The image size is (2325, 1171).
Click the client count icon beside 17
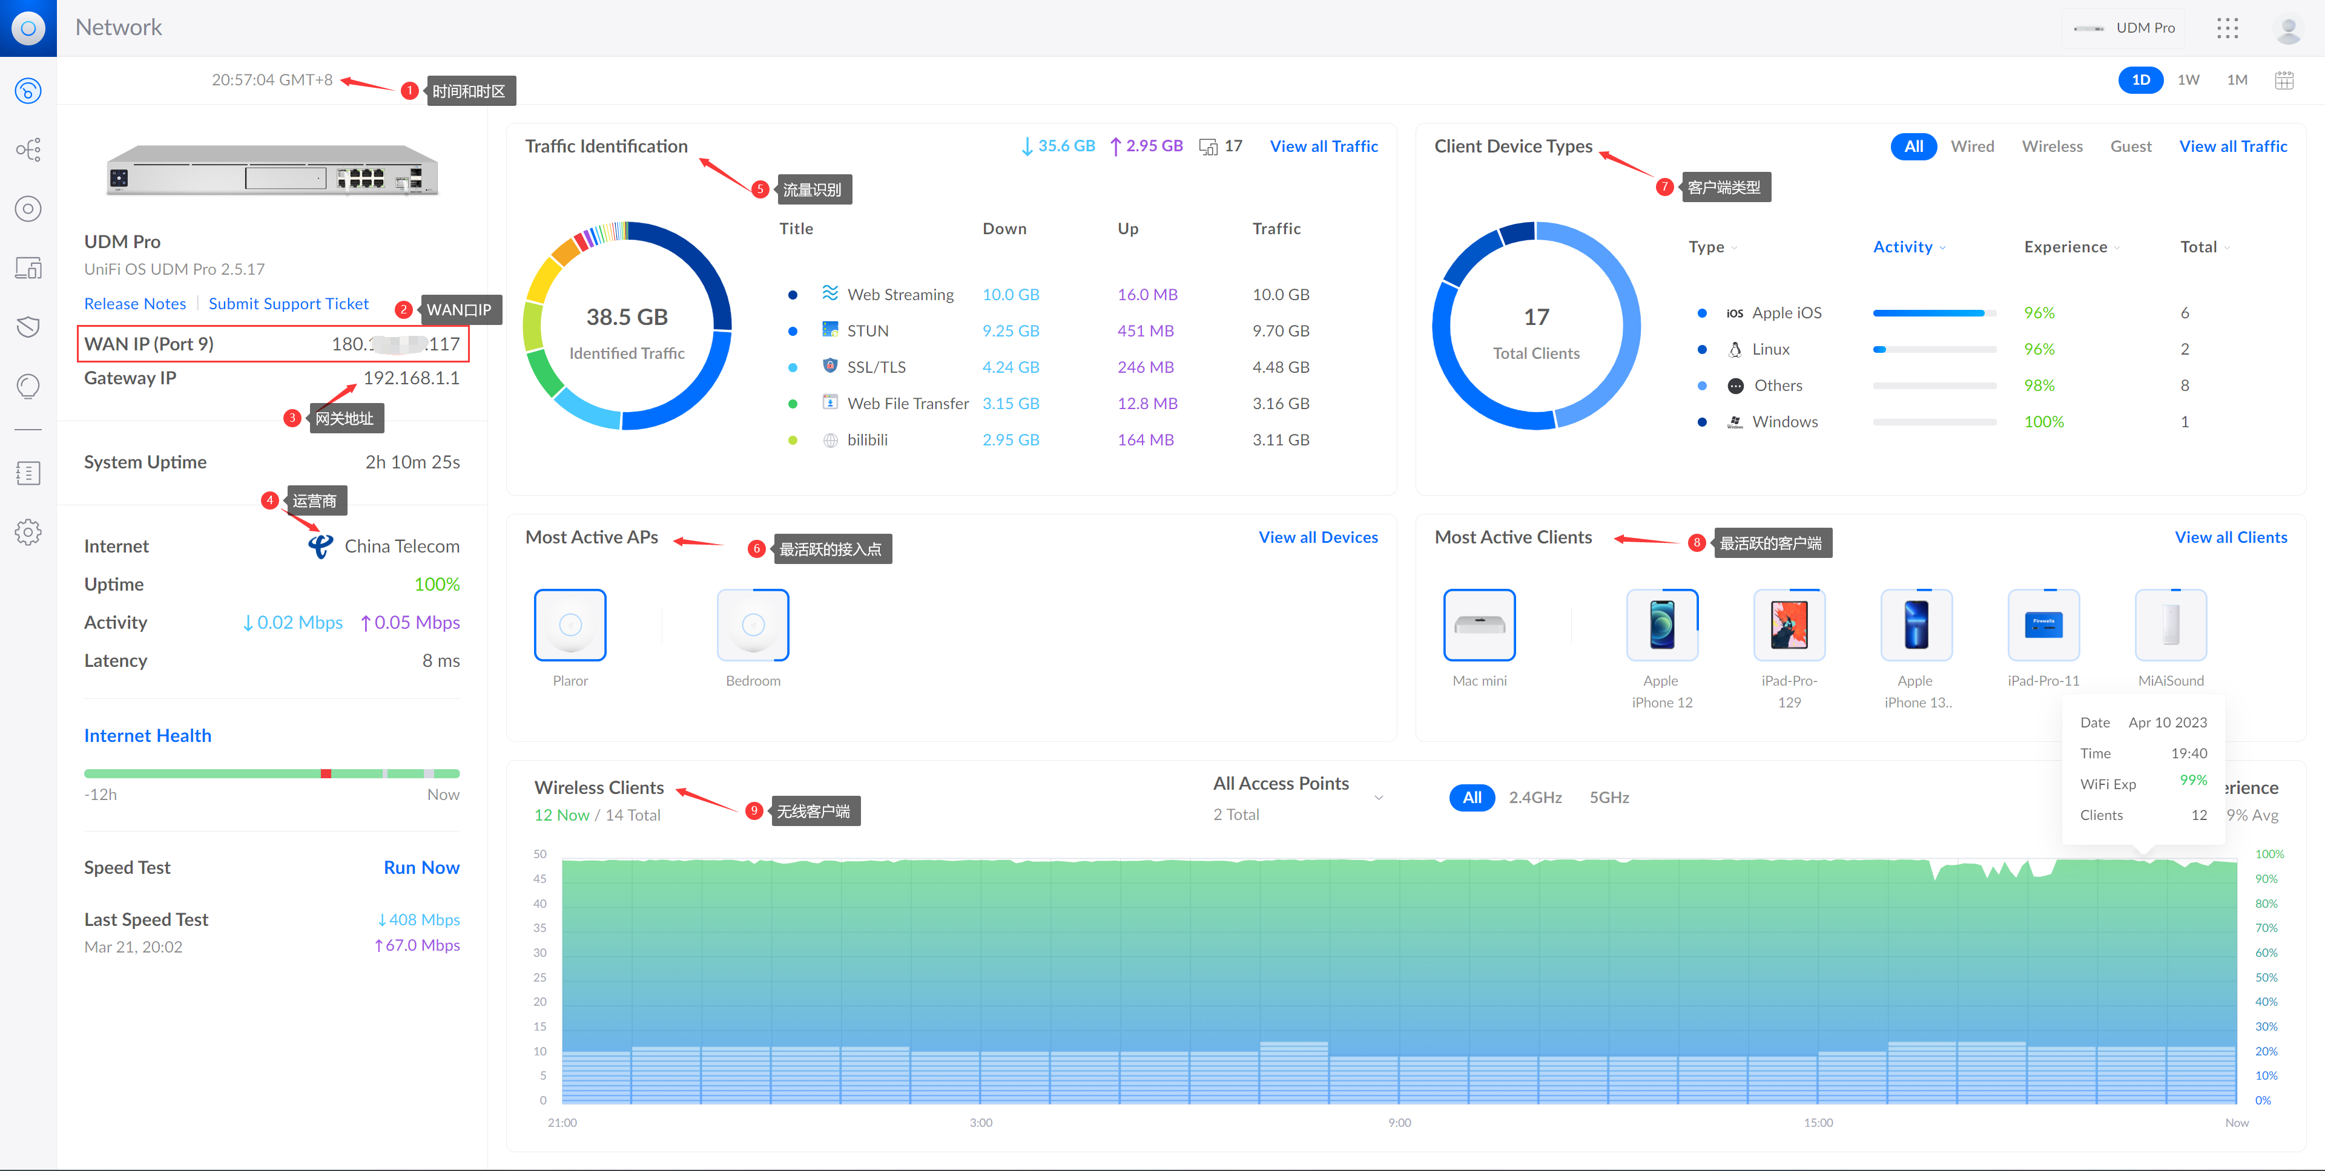[x=1208, y=147]
